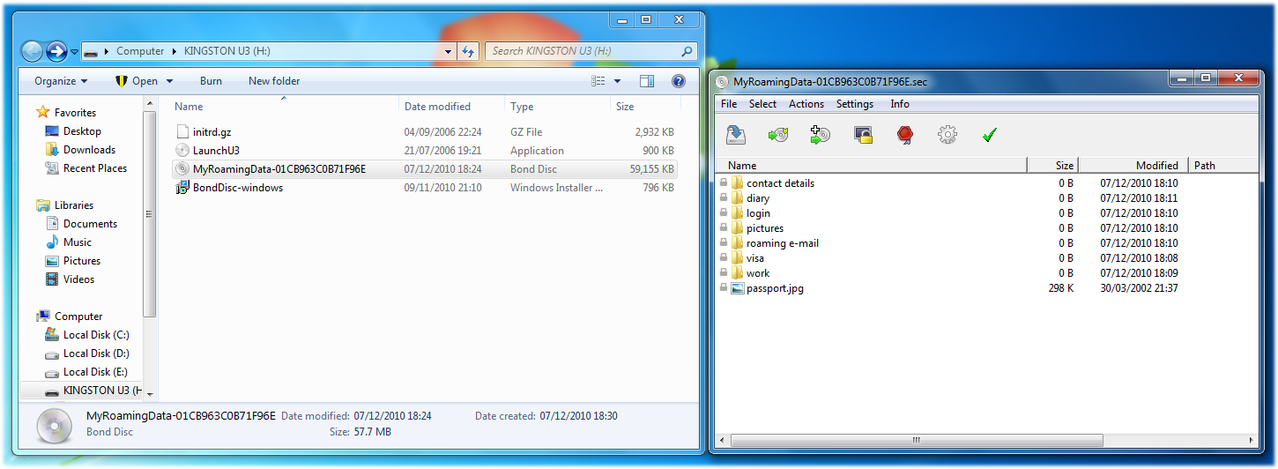Click the green arrow disc icon in toolbar

pos(777,135)
